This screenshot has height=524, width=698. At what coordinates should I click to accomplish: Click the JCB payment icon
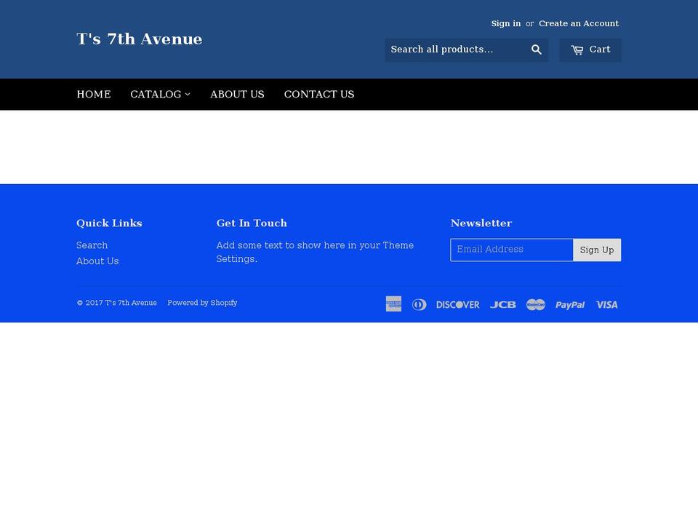(503, 305)
